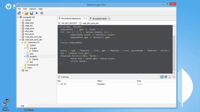
Task: Expand the edge_beta database node
Action: click(20, 23)
